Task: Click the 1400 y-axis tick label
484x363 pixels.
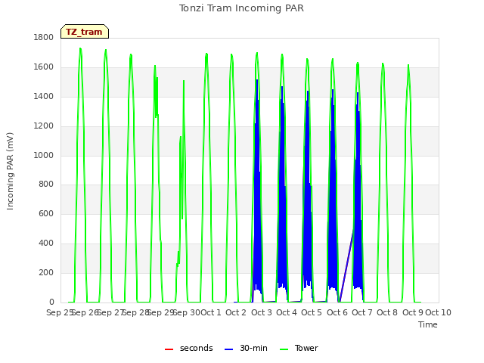Action: click(x=44, y=97)
